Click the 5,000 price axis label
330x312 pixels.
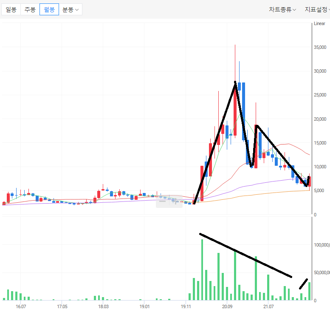pos(319,190)
